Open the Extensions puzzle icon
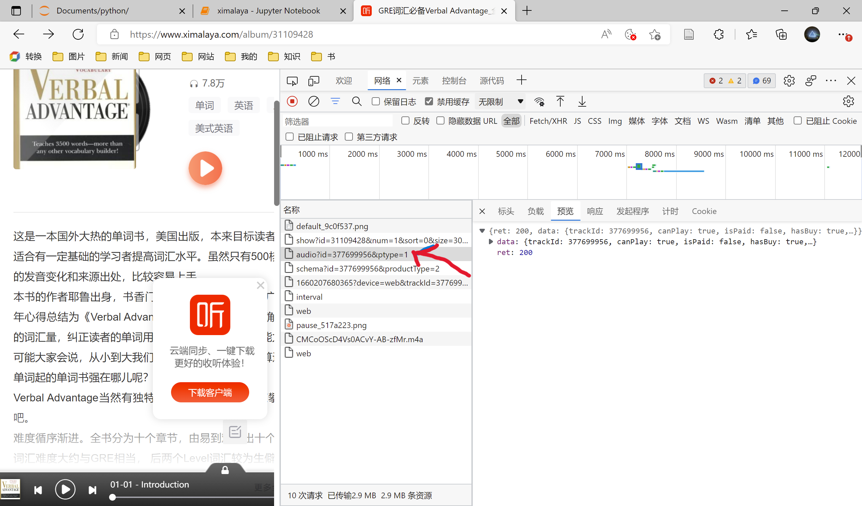Image resolution: width=862 pixels, height=506 pixels. pos(718,34)
